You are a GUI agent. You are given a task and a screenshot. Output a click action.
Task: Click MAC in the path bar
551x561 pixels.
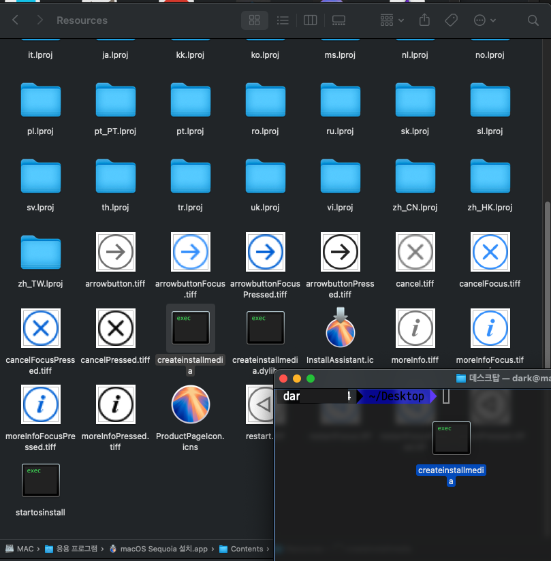(19, 549)
